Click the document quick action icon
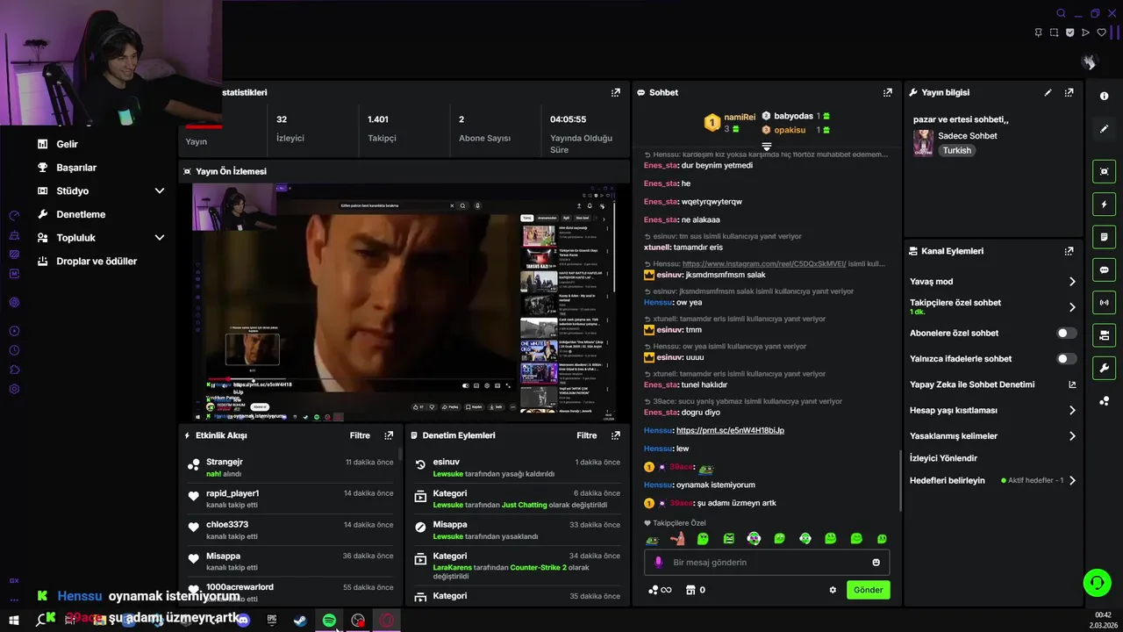This screenshot has width=1123, height=632. (x=1104, y=237)
